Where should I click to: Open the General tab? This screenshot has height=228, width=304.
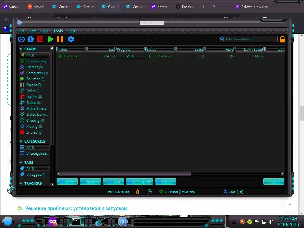coord(67,182)
